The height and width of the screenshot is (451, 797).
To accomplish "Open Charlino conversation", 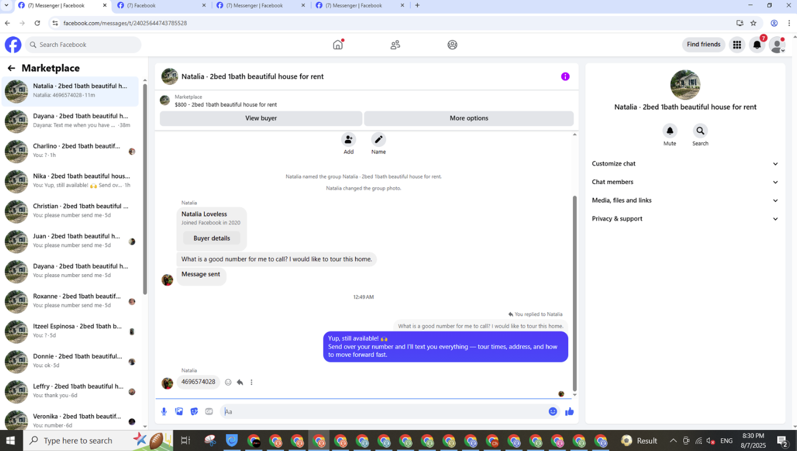I will (70, 151).
